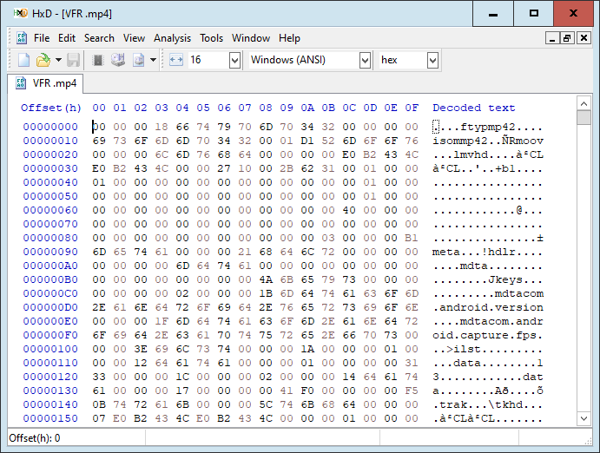Viewport: 600px width, 453px height.
Task: Click offset row 00000150
Action: pyautogui.click(x=50, y=418)
